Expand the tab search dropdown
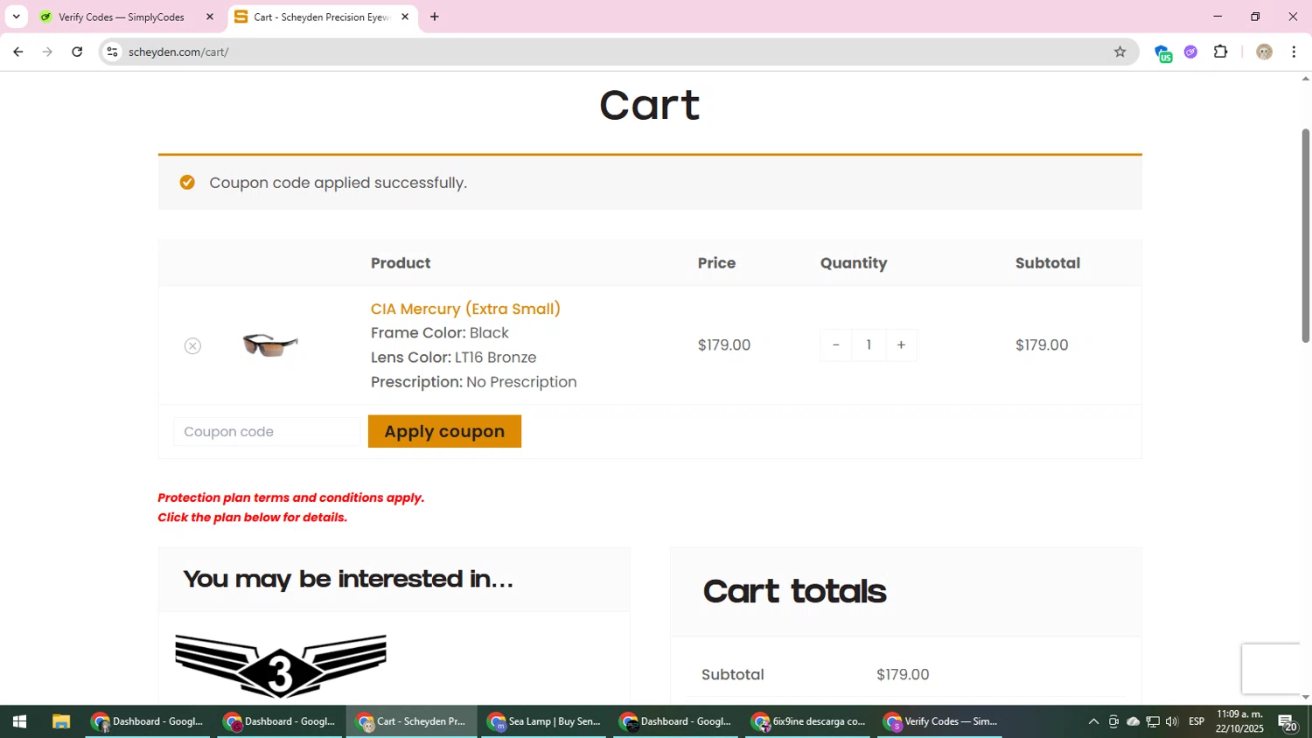 pyautogui.click(x=16, y=17)
